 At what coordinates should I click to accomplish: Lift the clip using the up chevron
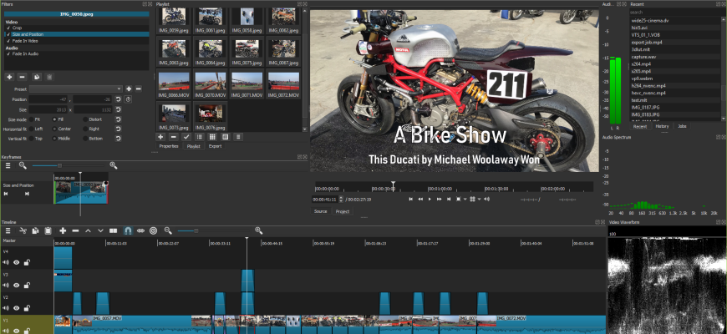tap(88, 230)
